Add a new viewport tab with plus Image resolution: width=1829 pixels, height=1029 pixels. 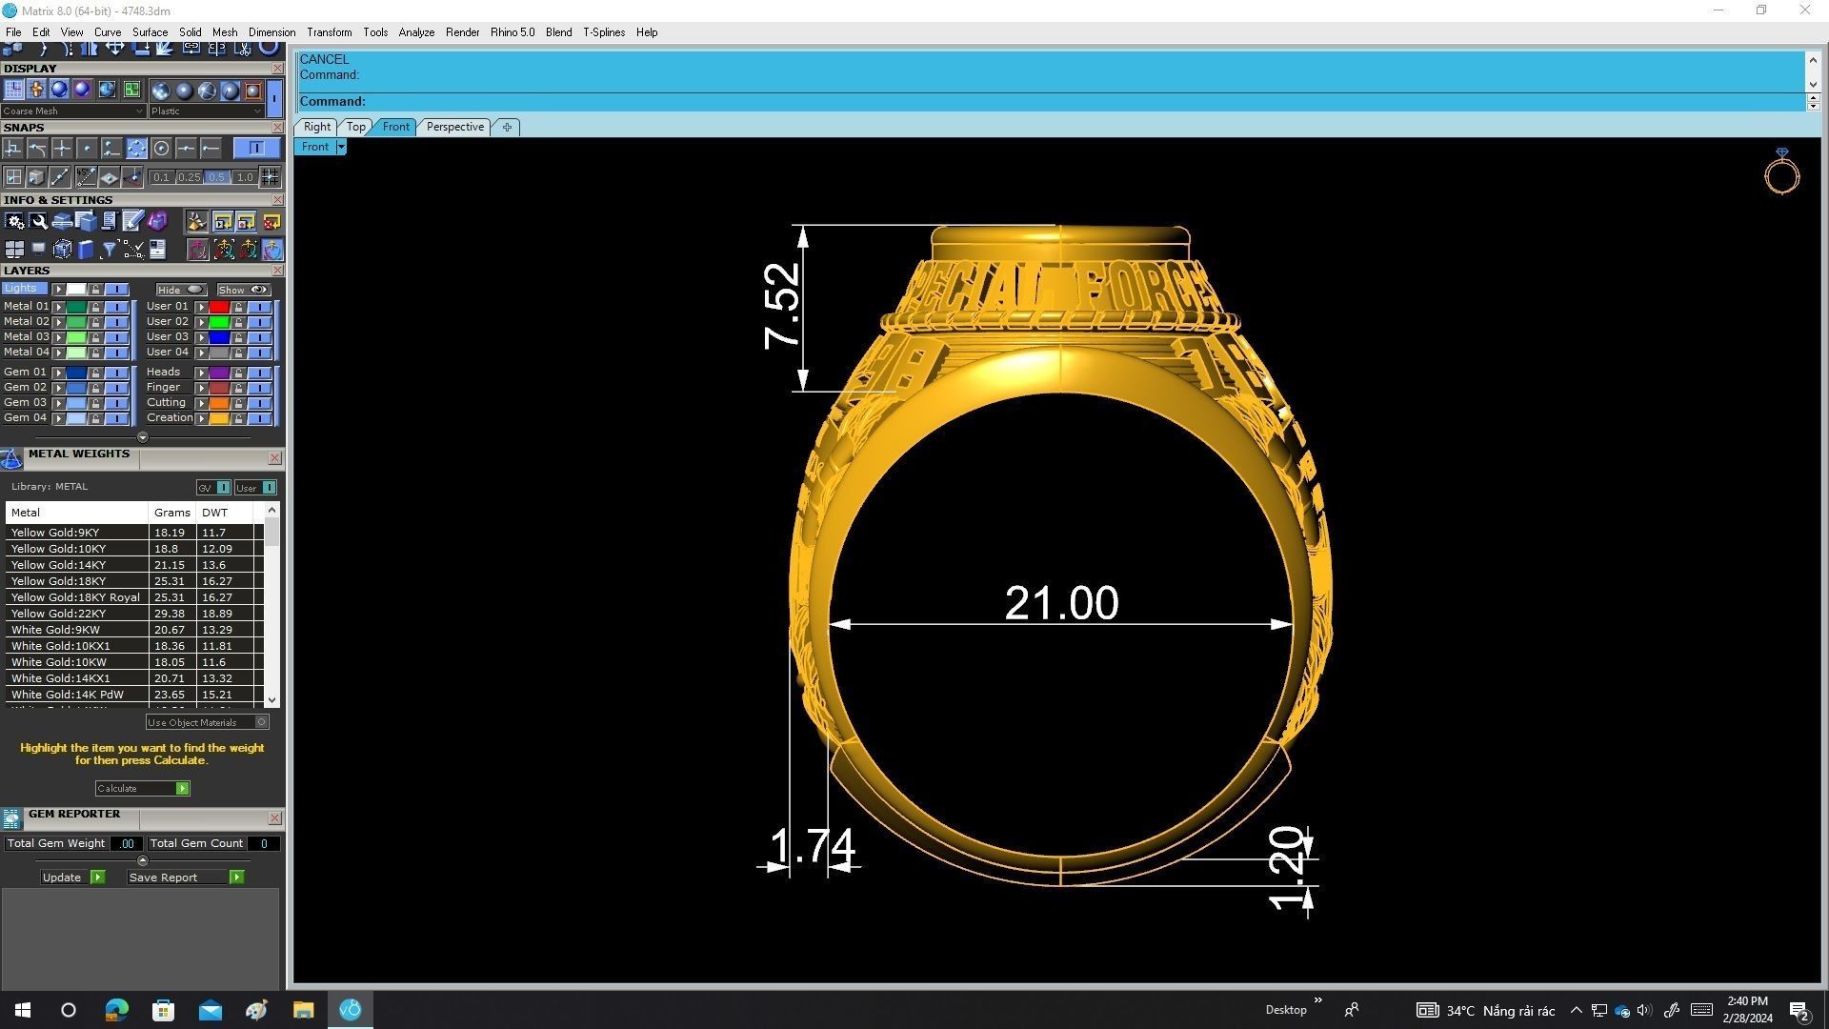click(507, 127)
